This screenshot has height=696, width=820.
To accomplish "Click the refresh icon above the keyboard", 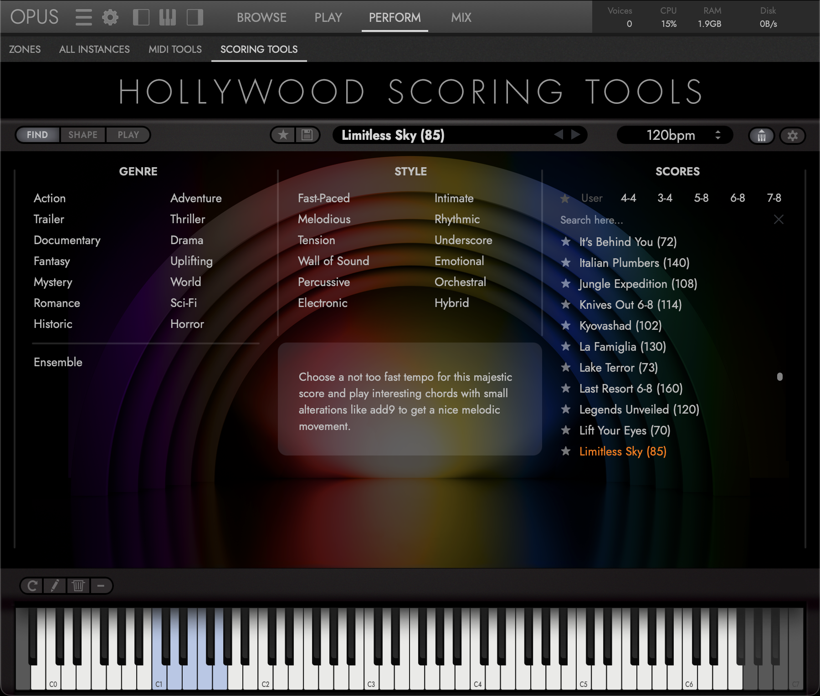I will click(x=32, y=586).
